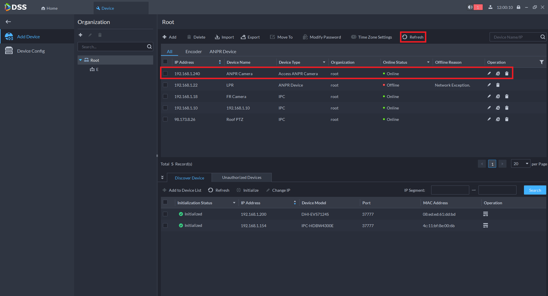Delete the Roof PTZ device via trash icon
This screenshot has width=548, height=296.
click(x=506, y=119)
